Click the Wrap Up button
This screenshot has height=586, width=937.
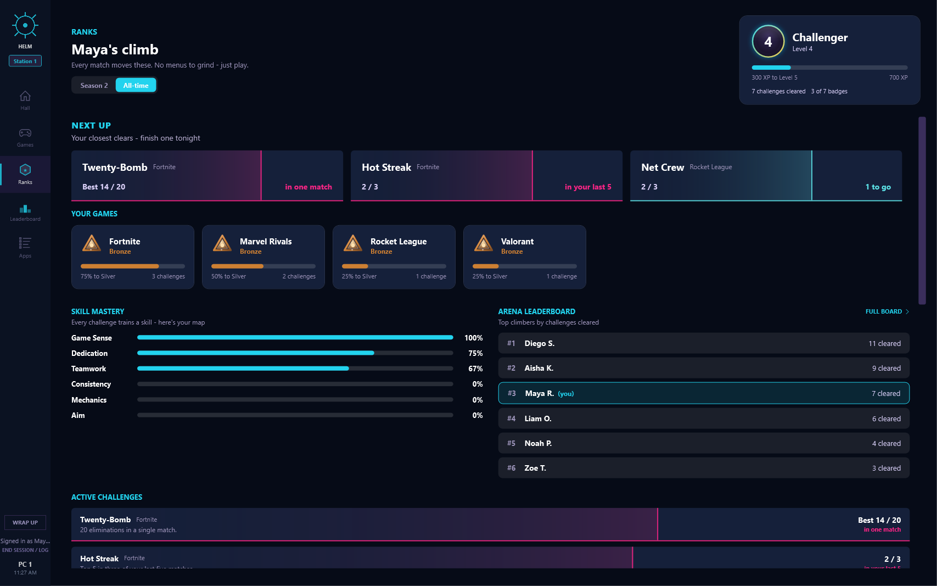(x=25, y=522)
